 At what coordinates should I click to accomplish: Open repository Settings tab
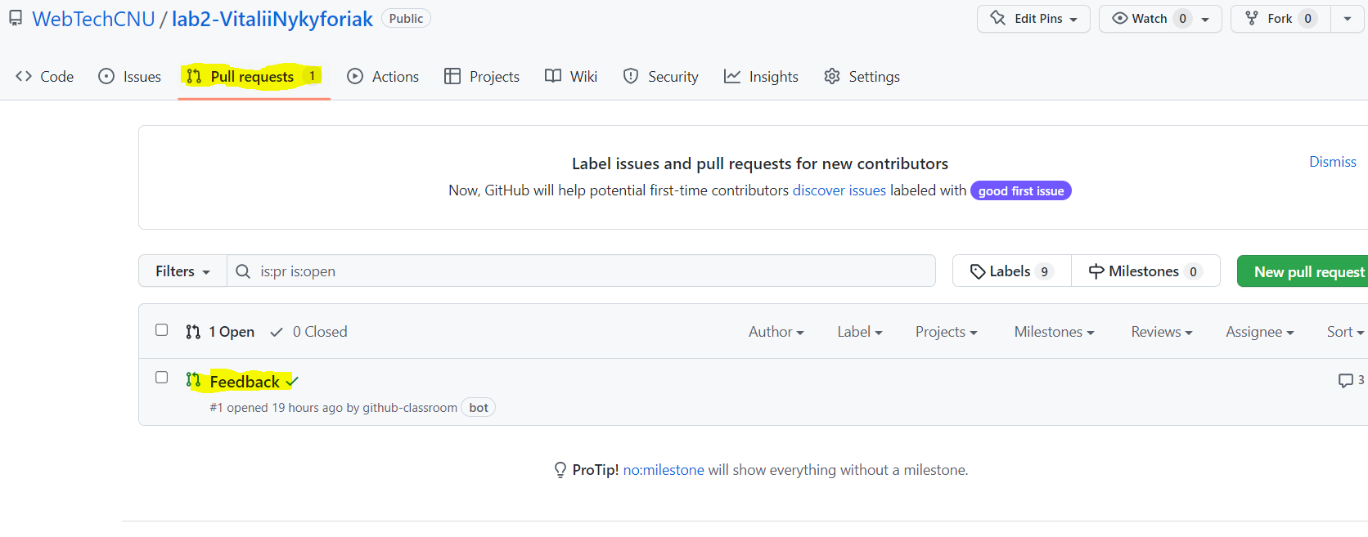pyautogui.click(x=862, y=77)
